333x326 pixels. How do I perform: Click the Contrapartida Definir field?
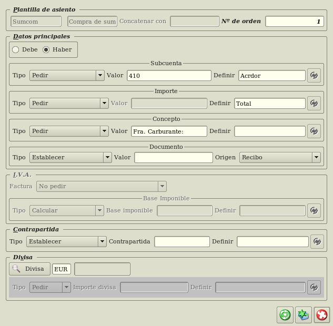[x=273, y=241]
